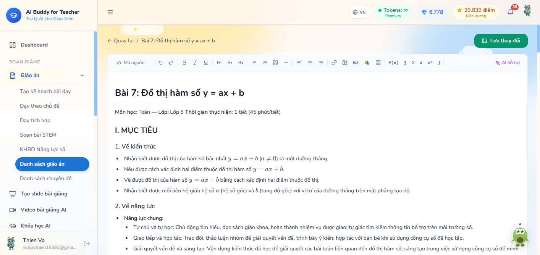Undo the last edit

[160, 63]
